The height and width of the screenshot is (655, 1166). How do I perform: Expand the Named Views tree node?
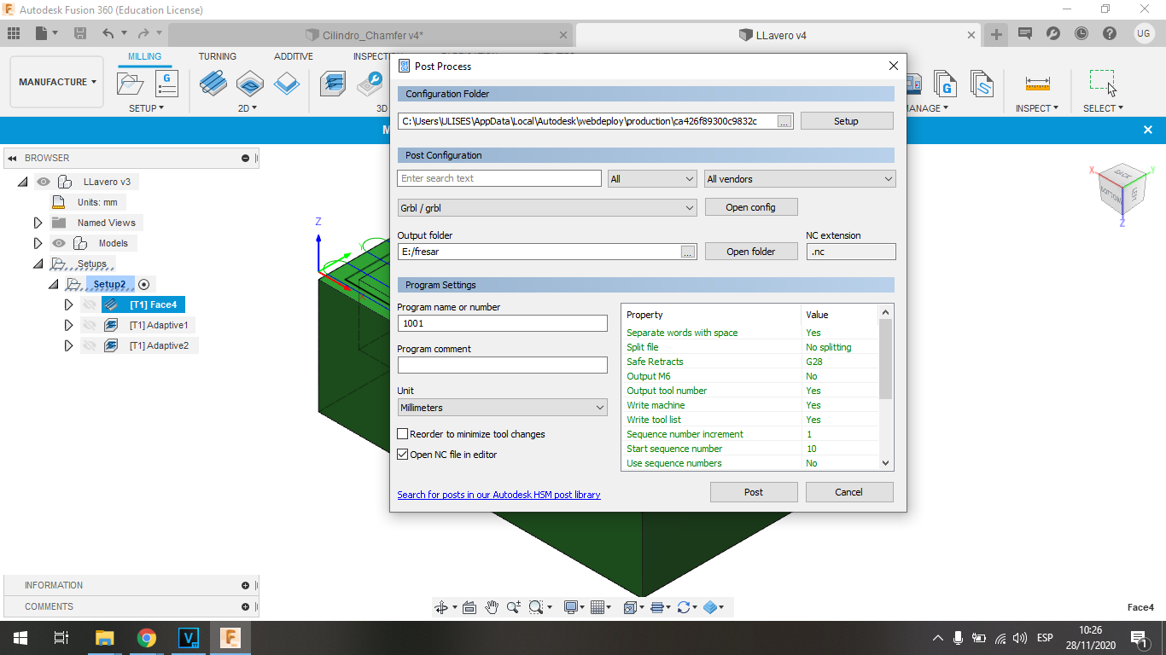38,223
